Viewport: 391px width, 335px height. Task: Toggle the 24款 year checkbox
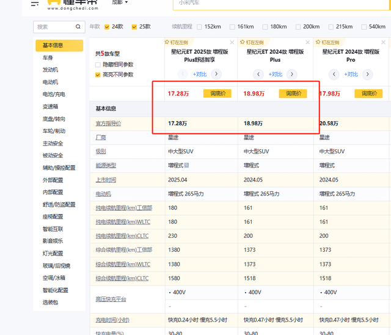tap(107, 27)
